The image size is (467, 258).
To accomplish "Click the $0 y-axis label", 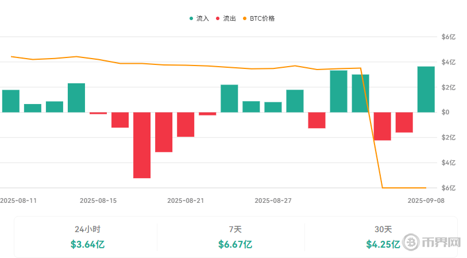I will pos(445,112).
